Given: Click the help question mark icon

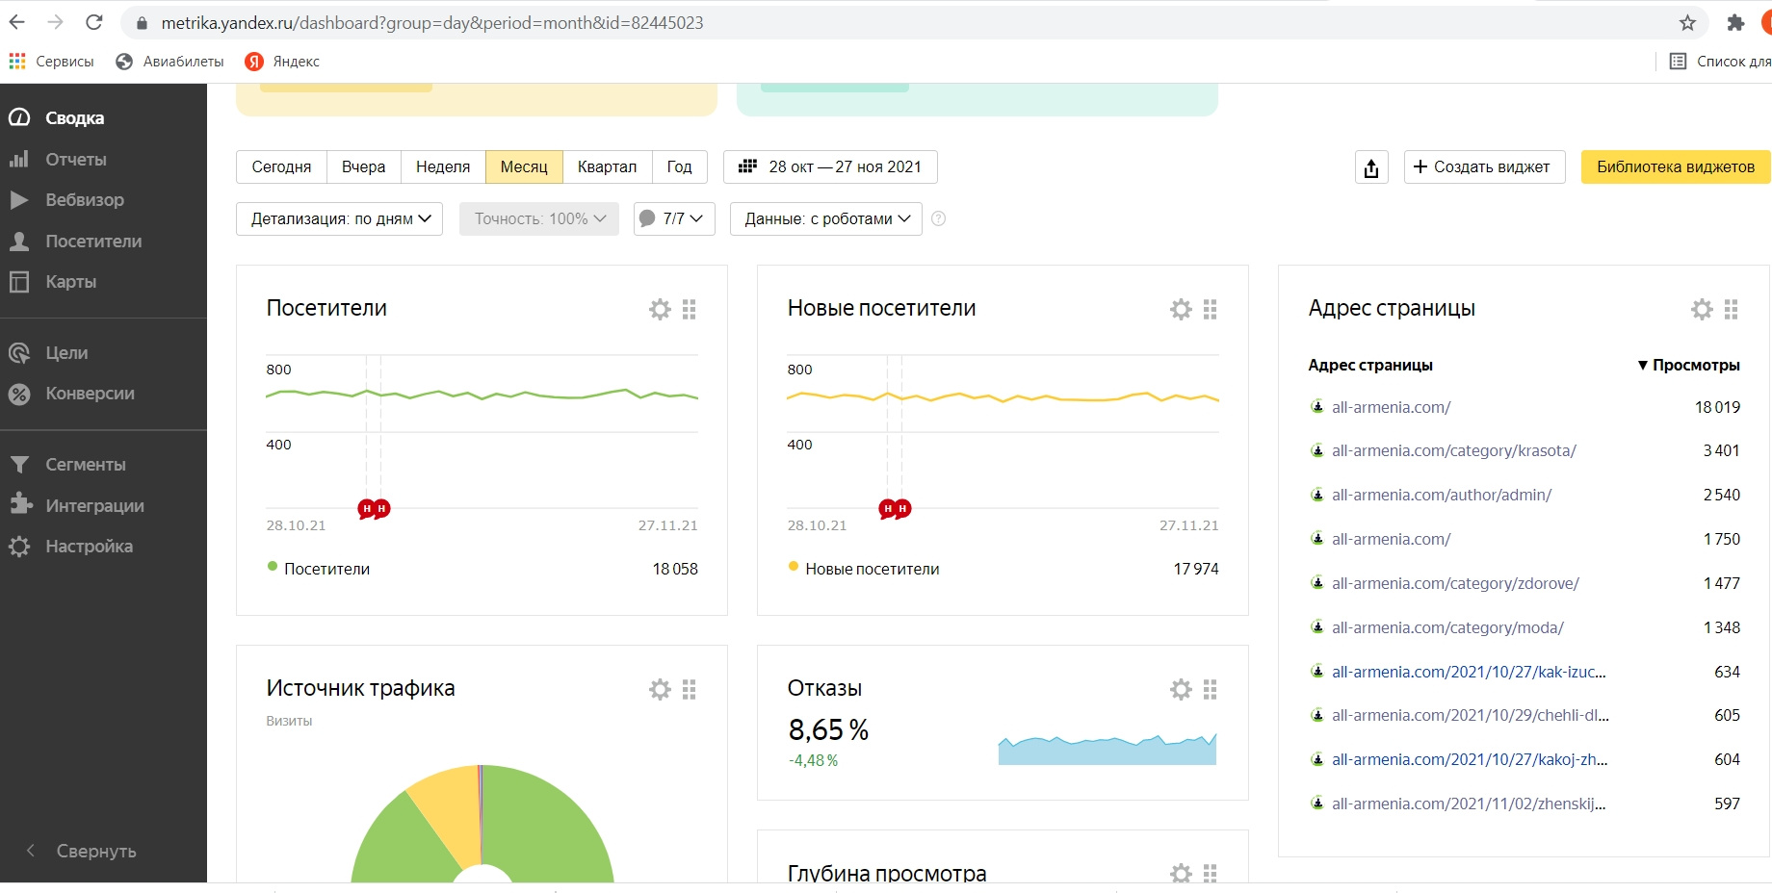Looking at the screenshot, I should (939, 219).
